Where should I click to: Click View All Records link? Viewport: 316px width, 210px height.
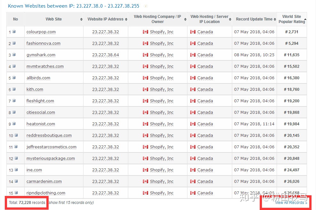(x=291, y=203)
